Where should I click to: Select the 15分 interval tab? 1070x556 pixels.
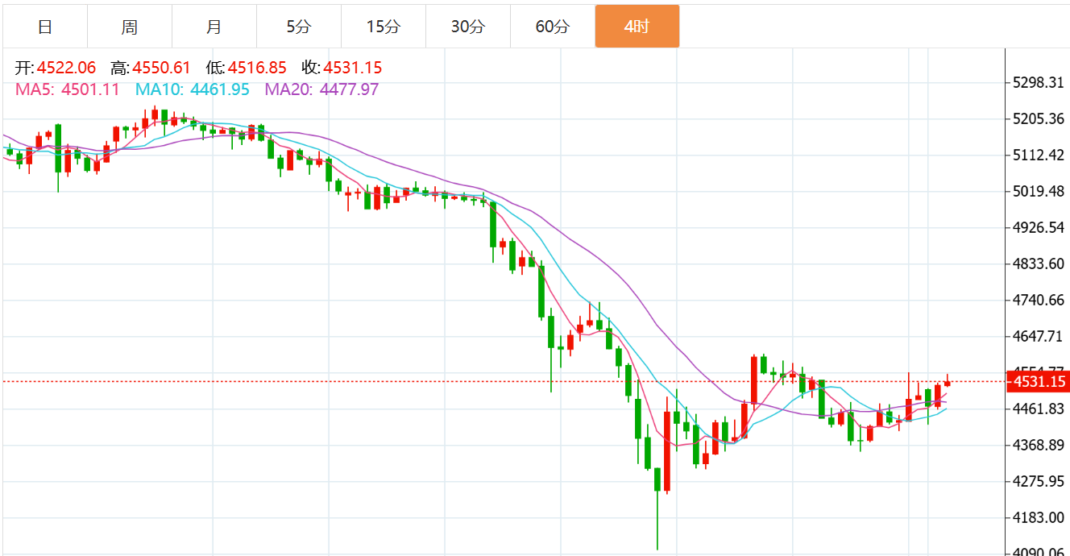pyautogui.click(x=383, y=27)
